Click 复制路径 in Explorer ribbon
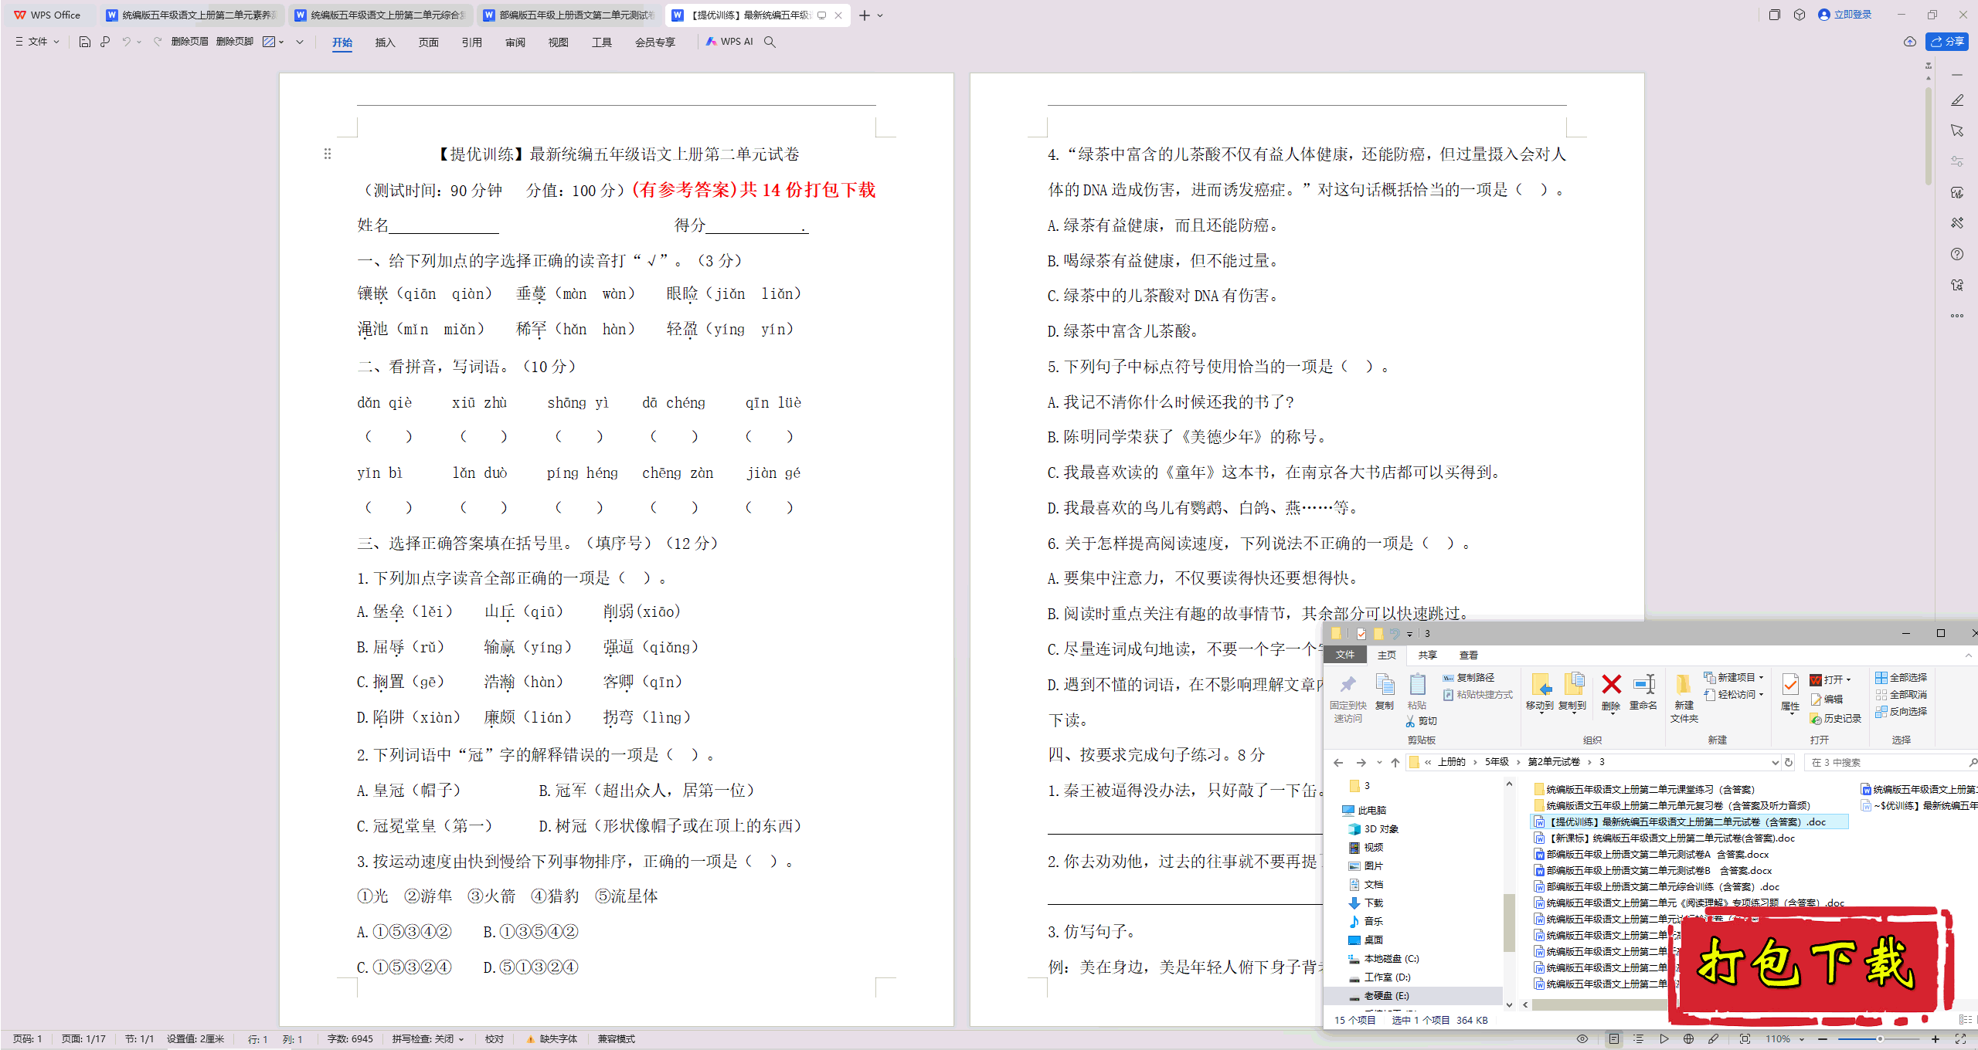The width and height of the screenshot is (1978, 1050). point(1468,677)
